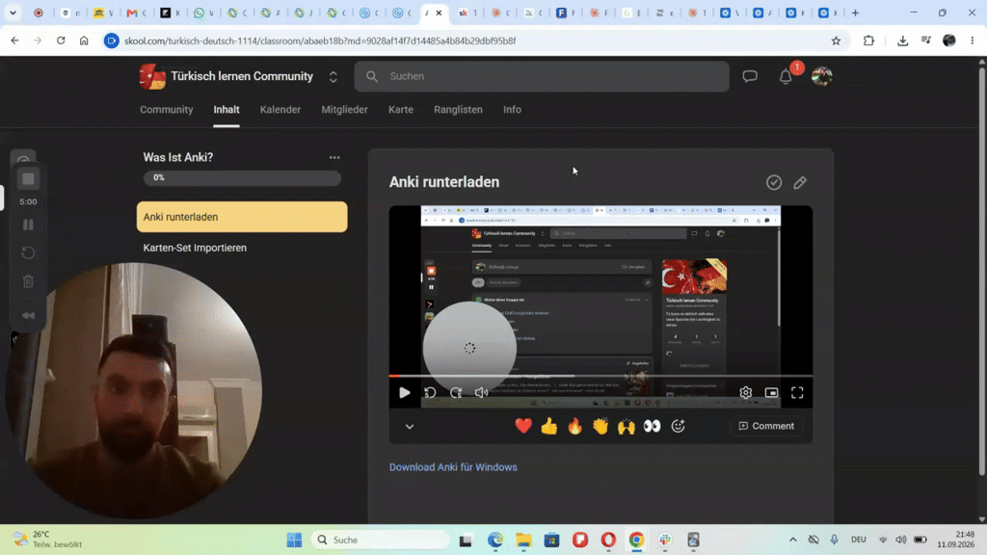The height and width of the screenshot is (555, 987).
Task: Open the weather widget showing 26°C
Action: coord(47,540)
